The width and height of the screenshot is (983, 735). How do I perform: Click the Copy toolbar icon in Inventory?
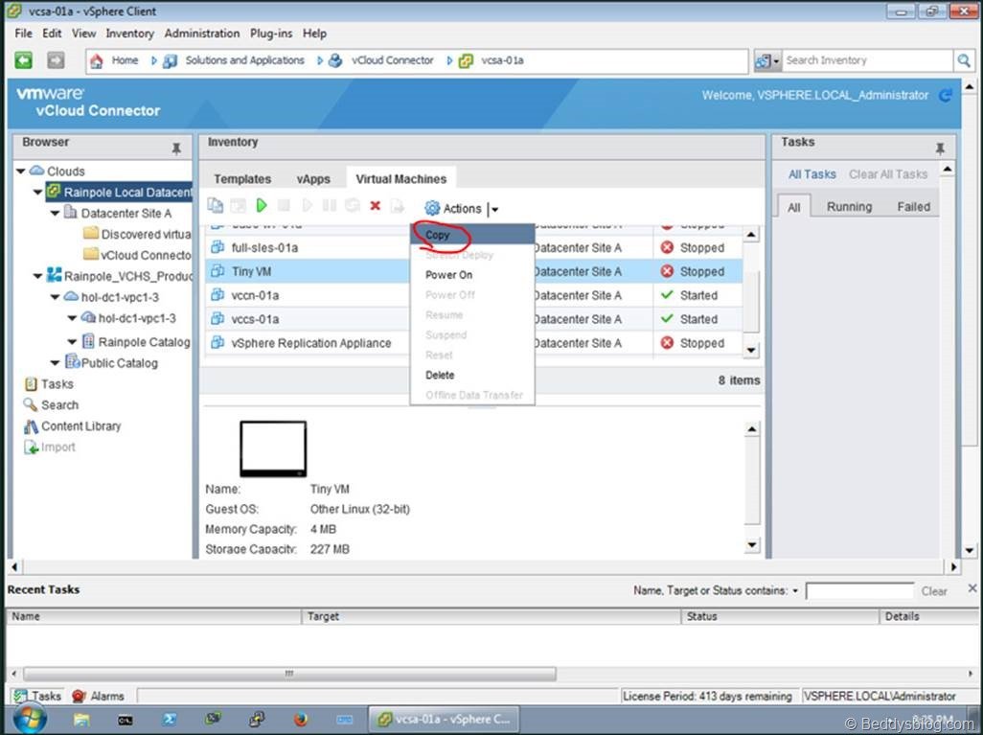coord(216,205)
